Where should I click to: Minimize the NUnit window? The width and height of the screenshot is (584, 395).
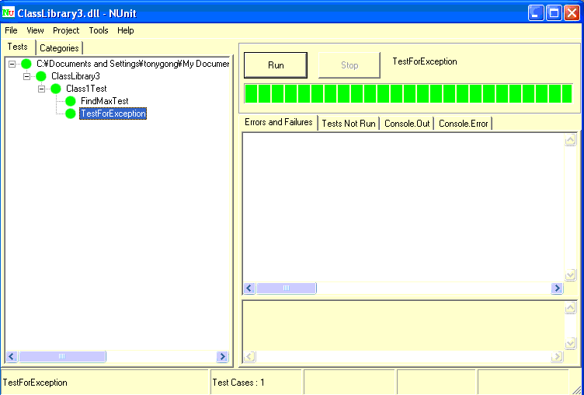[536, 13]
